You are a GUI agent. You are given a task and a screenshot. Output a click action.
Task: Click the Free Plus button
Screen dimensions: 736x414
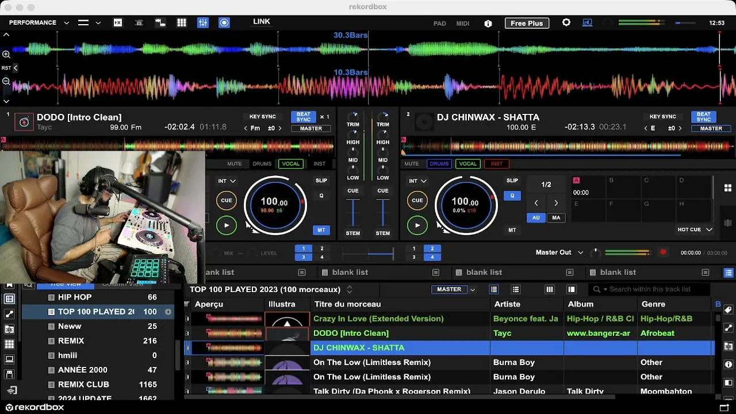527,23
